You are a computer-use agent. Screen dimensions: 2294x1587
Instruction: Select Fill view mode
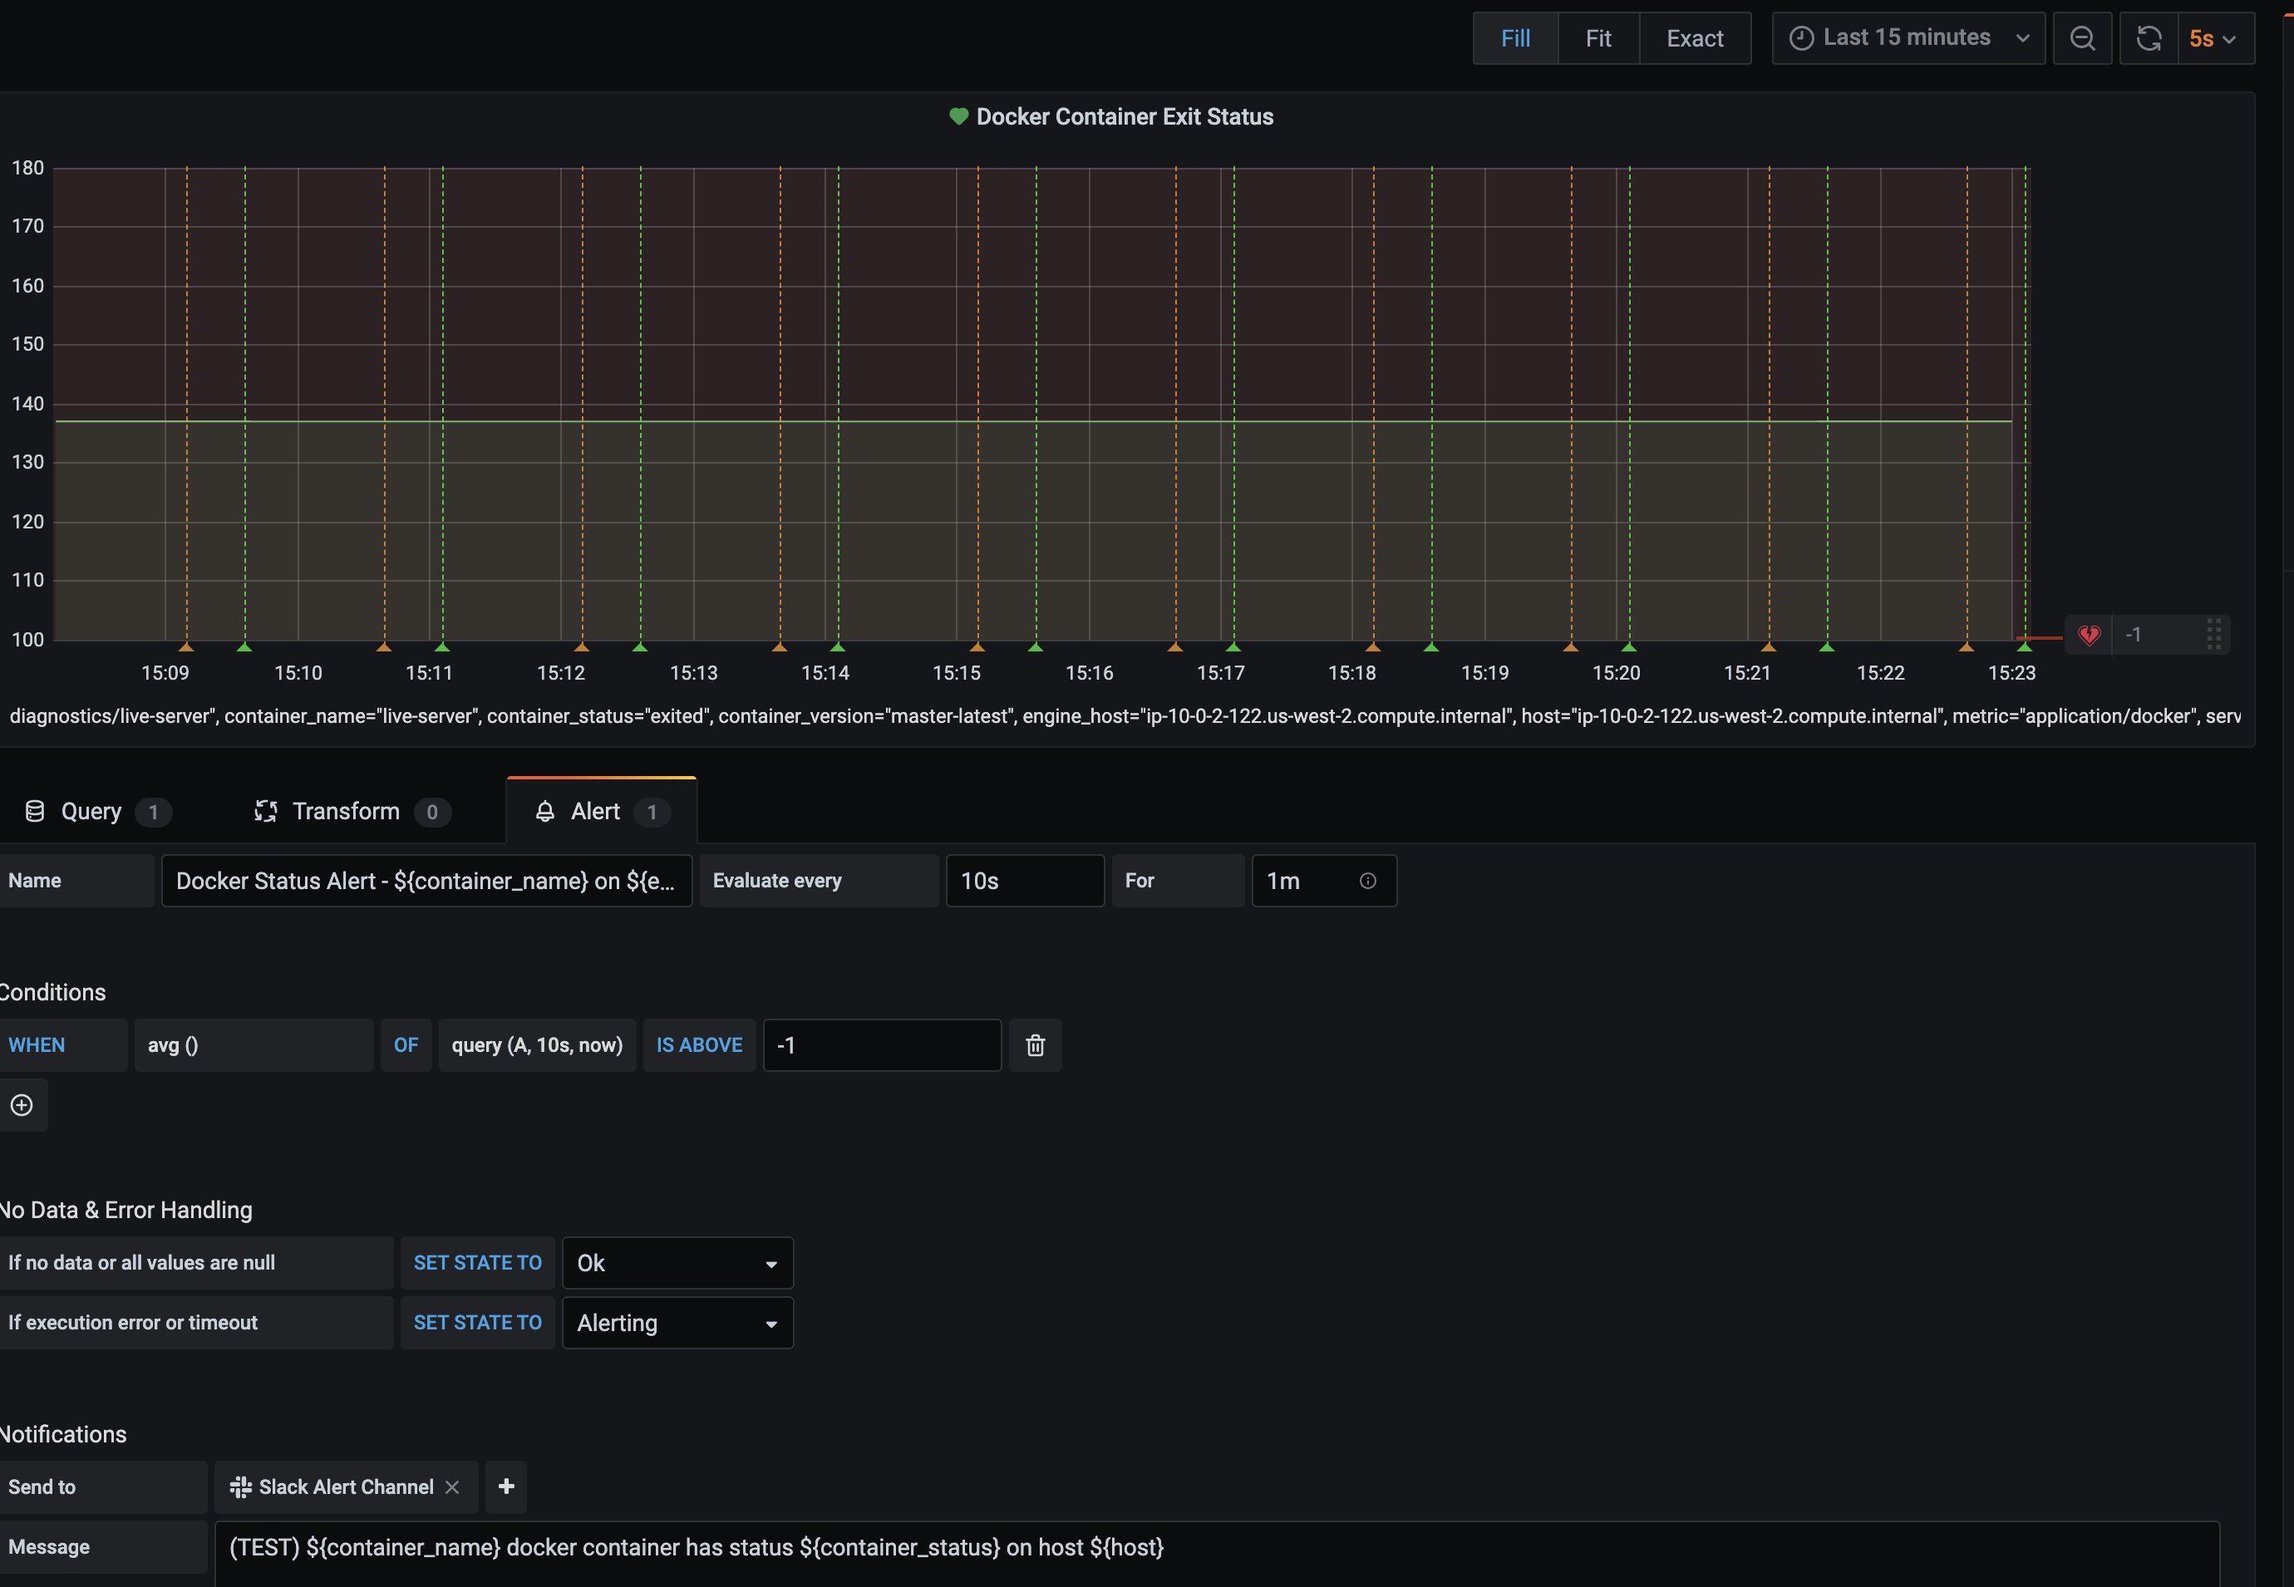click(x=1515, y=37)
